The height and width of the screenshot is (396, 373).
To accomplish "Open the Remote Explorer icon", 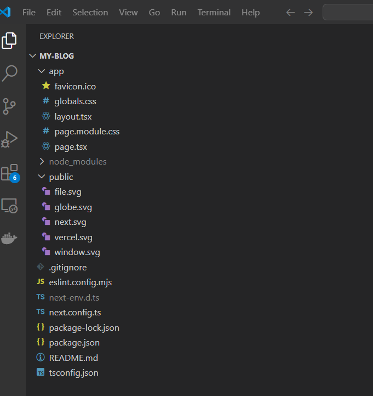I will pos(10,206).
